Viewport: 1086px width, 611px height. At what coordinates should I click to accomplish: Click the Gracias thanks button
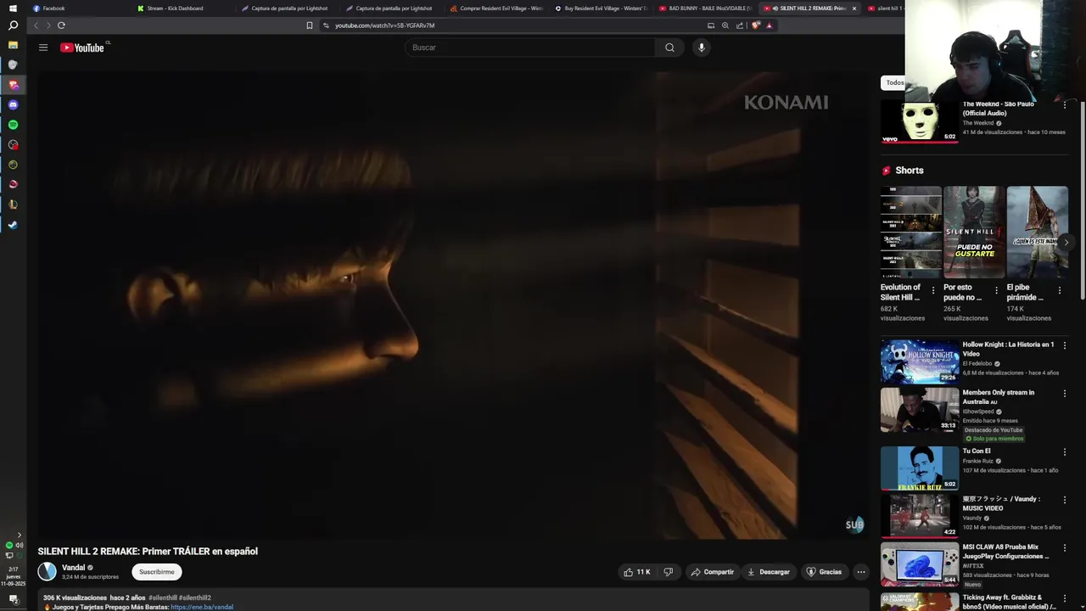(824, 572)
